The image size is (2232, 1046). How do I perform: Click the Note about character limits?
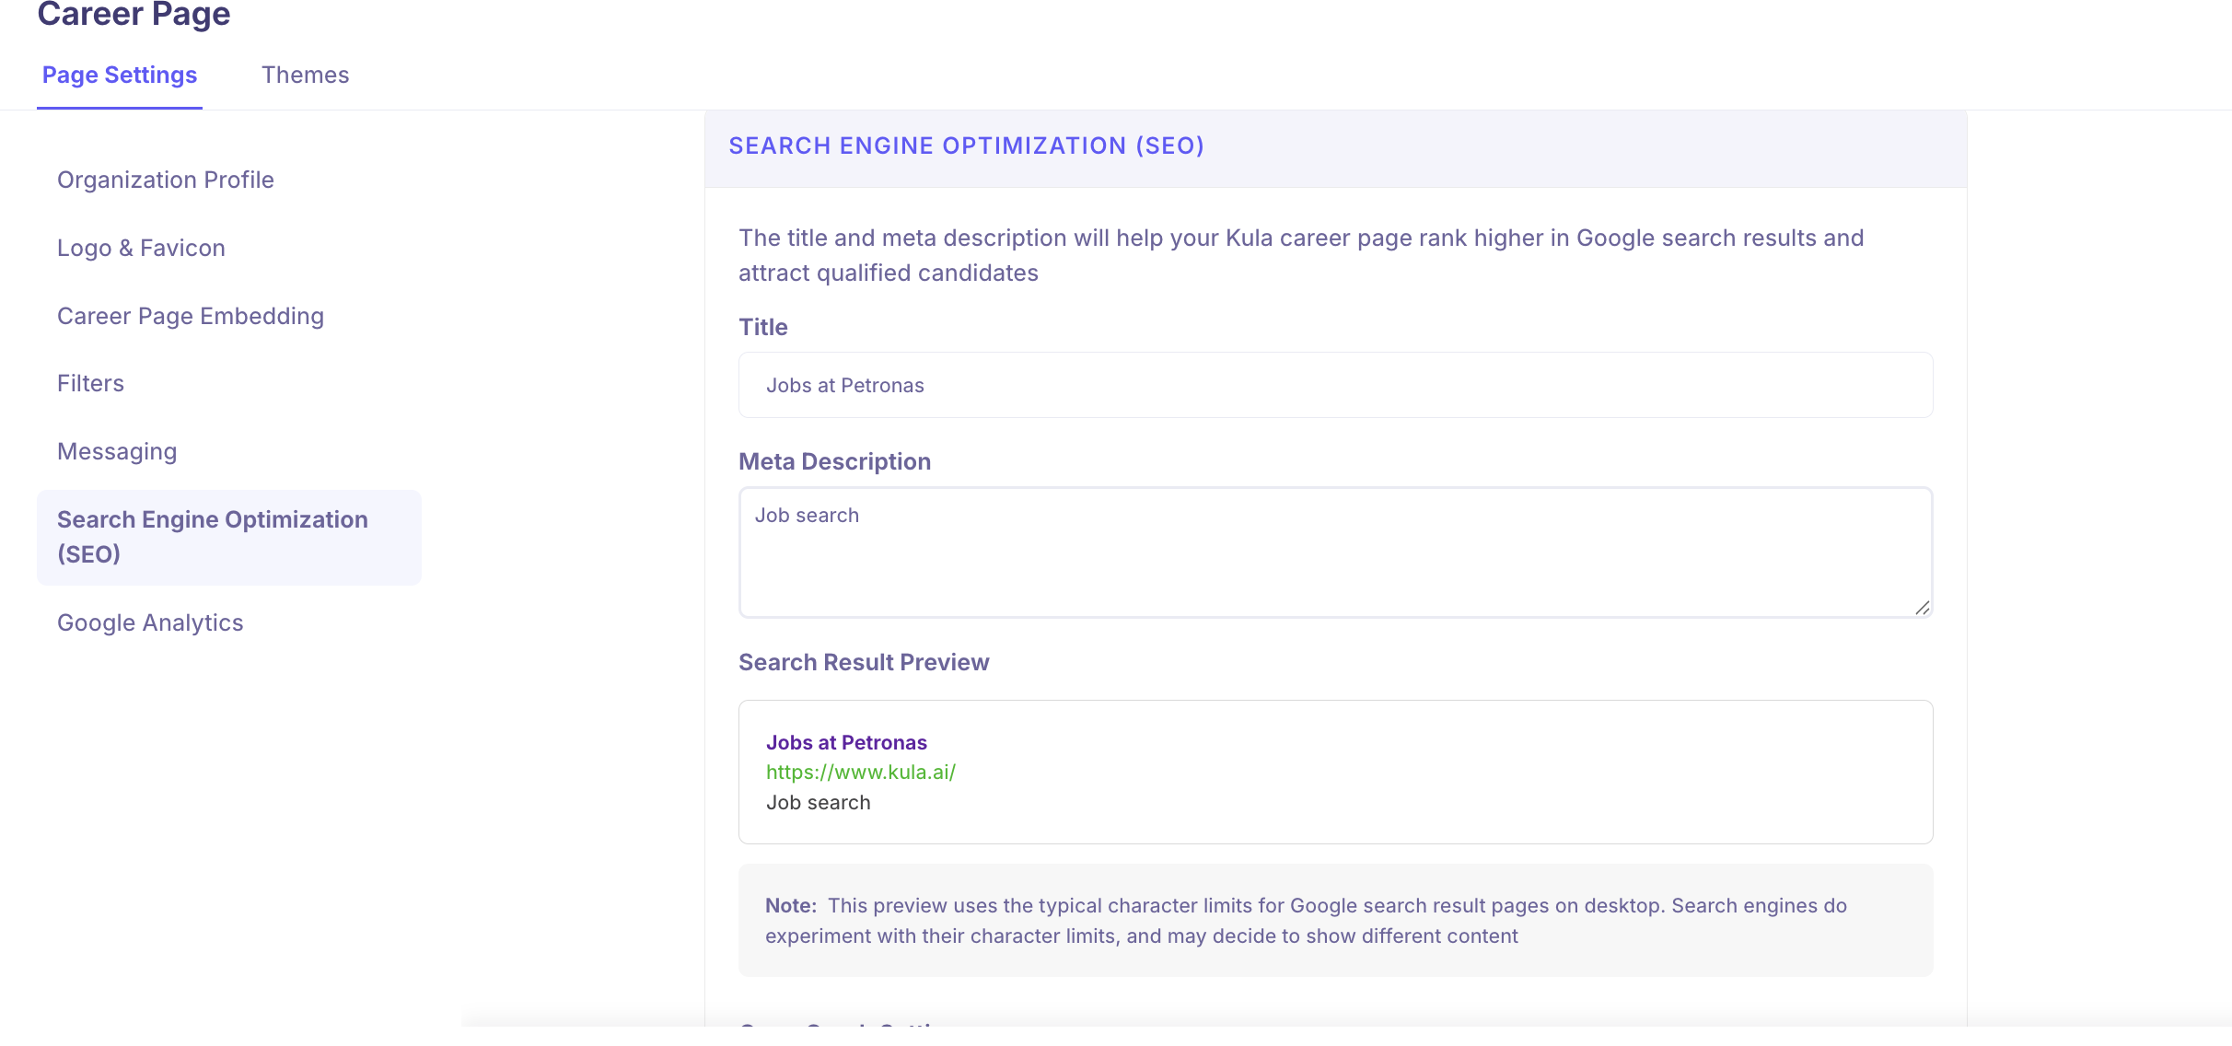(x=1335, y=921)
